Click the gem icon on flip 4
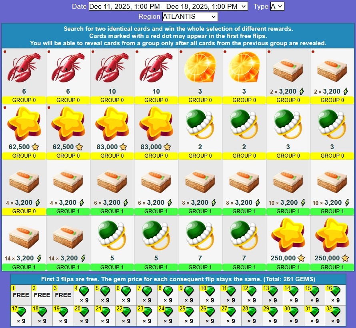This screenshot has height=328, width=356. (x=84, y=291)
